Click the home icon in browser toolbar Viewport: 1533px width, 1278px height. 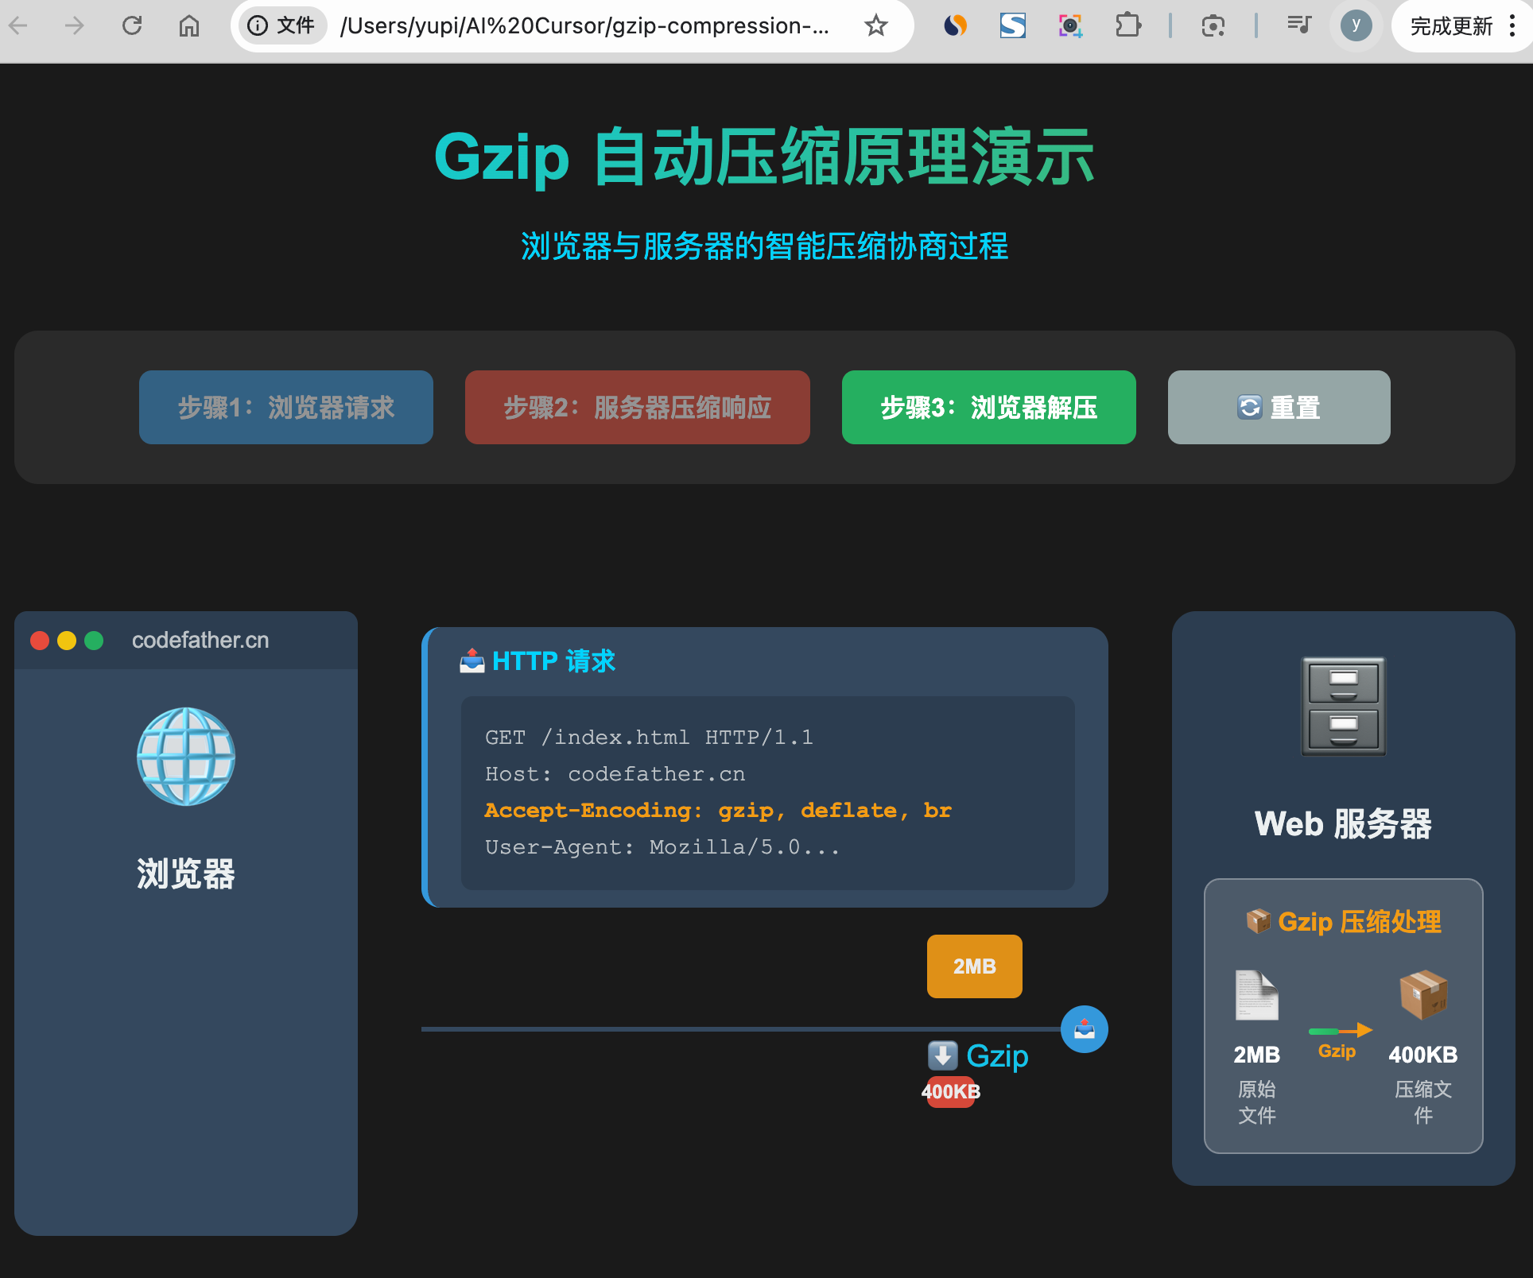188,25
